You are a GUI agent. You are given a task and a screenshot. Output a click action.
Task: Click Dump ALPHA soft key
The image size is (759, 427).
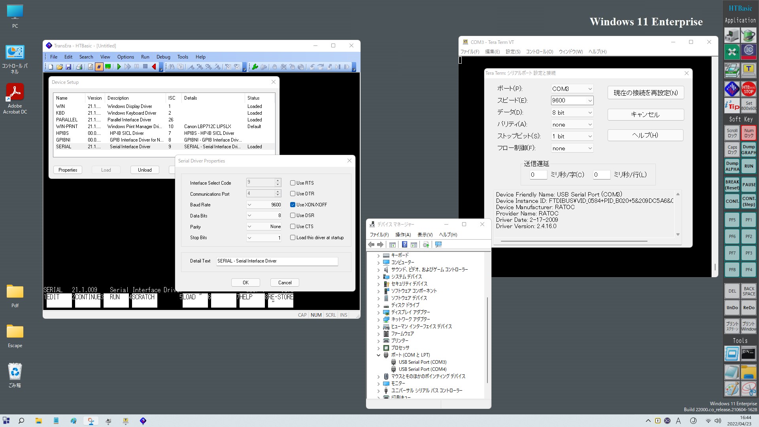(732, 166)
